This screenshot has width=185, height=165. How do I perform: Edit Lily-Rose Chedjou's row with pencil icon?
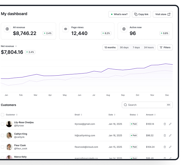click(170, 124)
